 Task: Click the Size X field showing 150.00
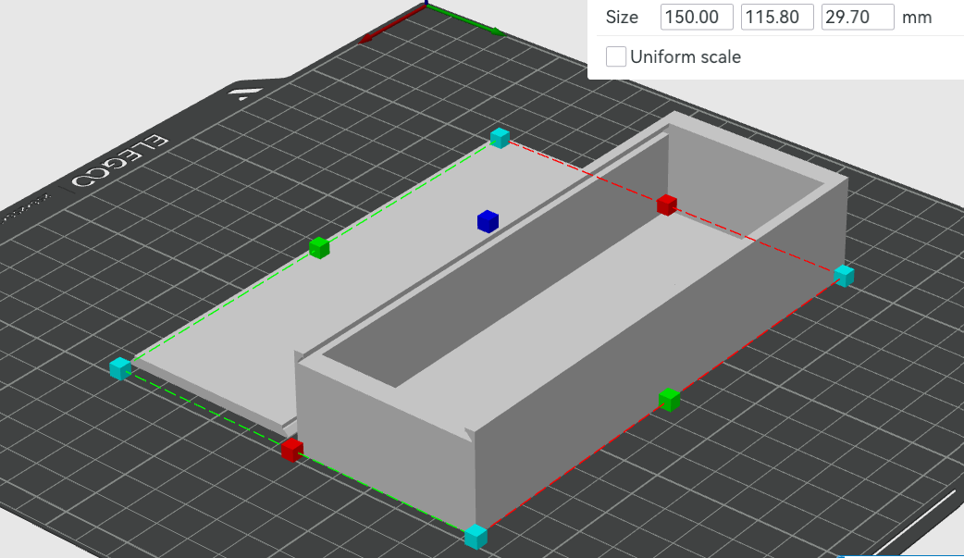pos(697,17)
